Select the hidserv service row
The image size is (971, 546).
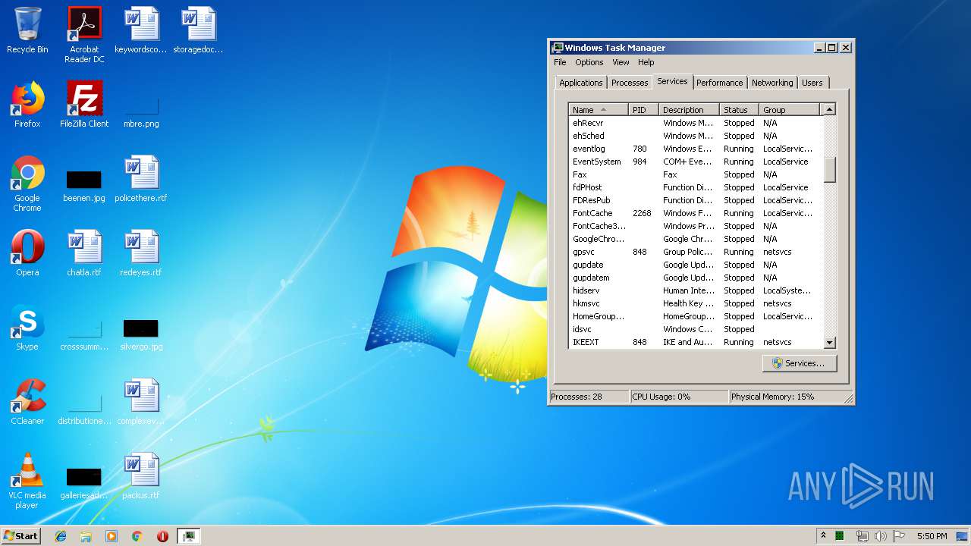(x=695, y=290)
